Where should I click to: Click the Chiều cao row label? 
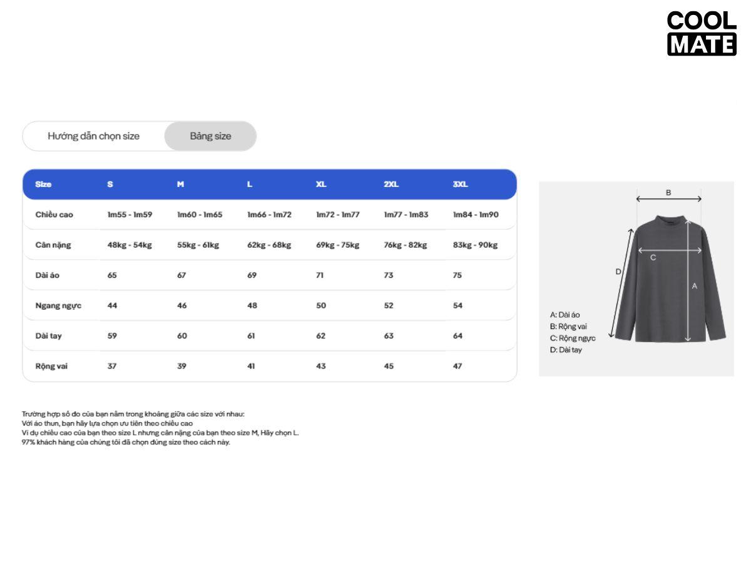(54, 215)
